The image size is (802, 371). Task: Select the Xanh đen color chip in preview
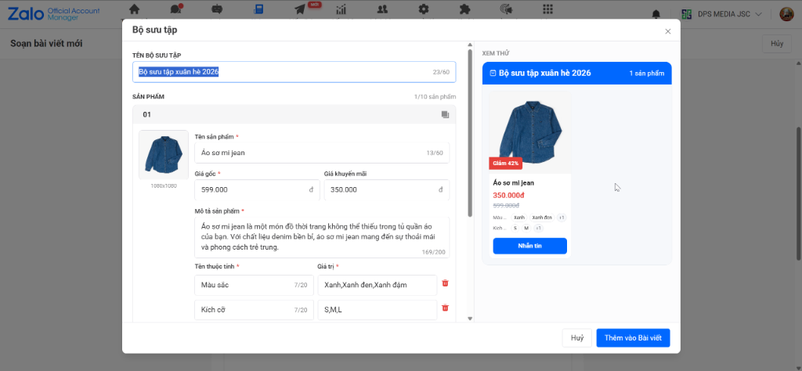point(542,218)
